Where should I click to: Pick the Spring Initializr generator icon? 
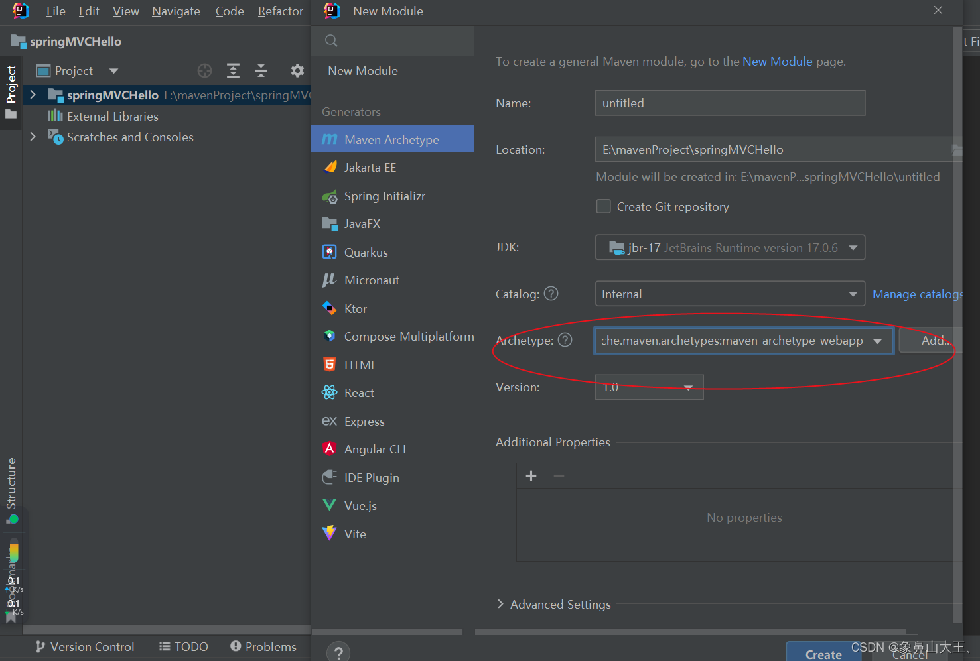(330, 196)
